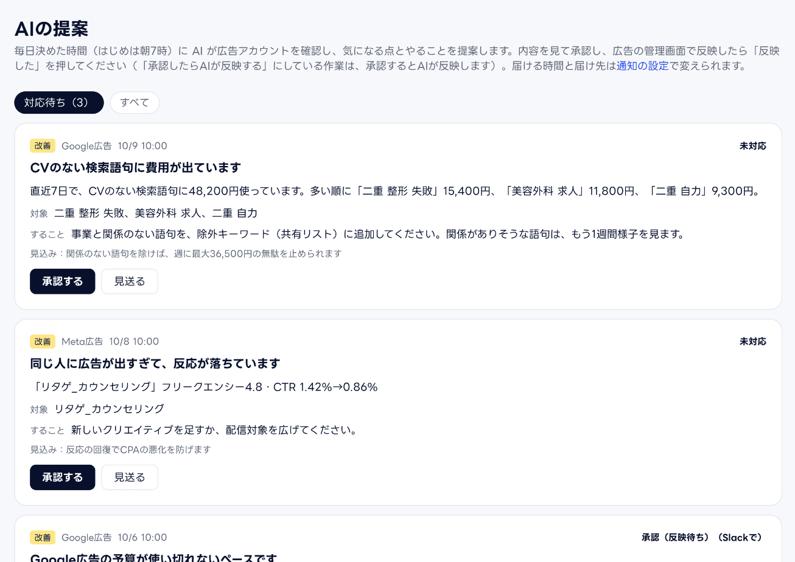The height and width of the screenshot is (562, 795).
Task: Click 見送る on the CVのない検索語句 proposal
Action: (130, 282)
